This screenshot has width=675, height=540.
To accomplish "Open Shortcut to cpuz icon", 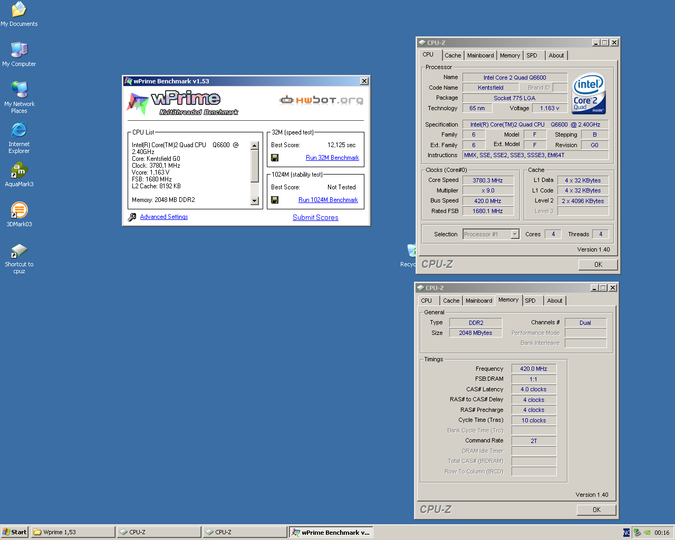I will pos(19,258).
